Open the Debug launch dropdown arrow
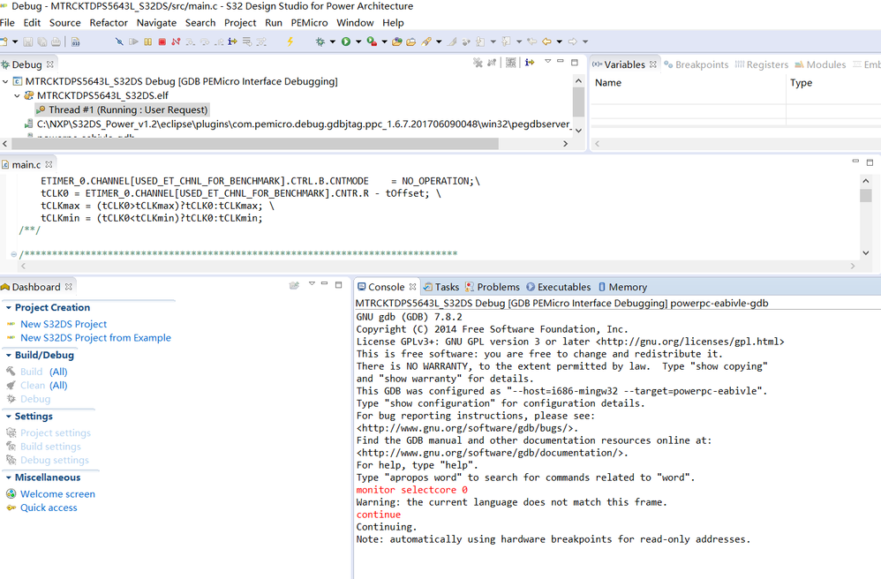Viewport: 881px width, 579px height. [333, 41]
